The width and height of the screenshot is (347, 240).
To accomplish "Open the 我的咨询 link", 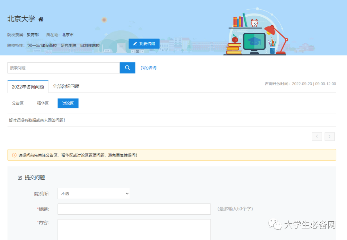I will click(x=148, y=68).
